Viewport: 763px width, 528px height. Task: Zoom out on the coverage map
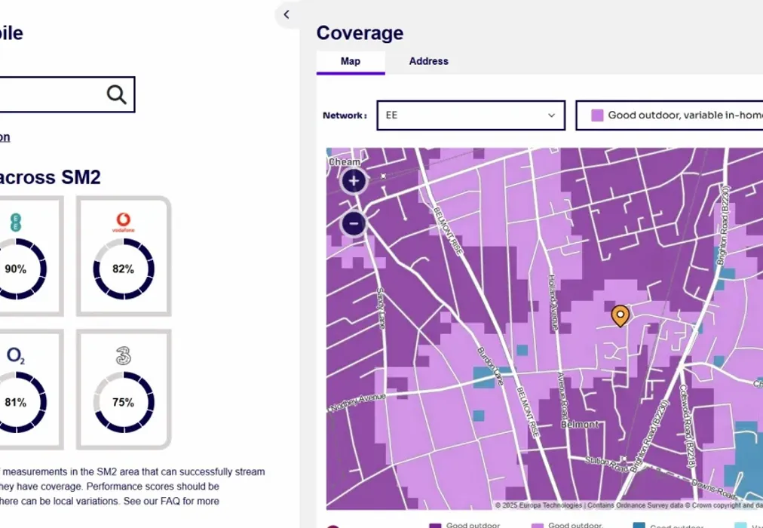coord(354,224)
